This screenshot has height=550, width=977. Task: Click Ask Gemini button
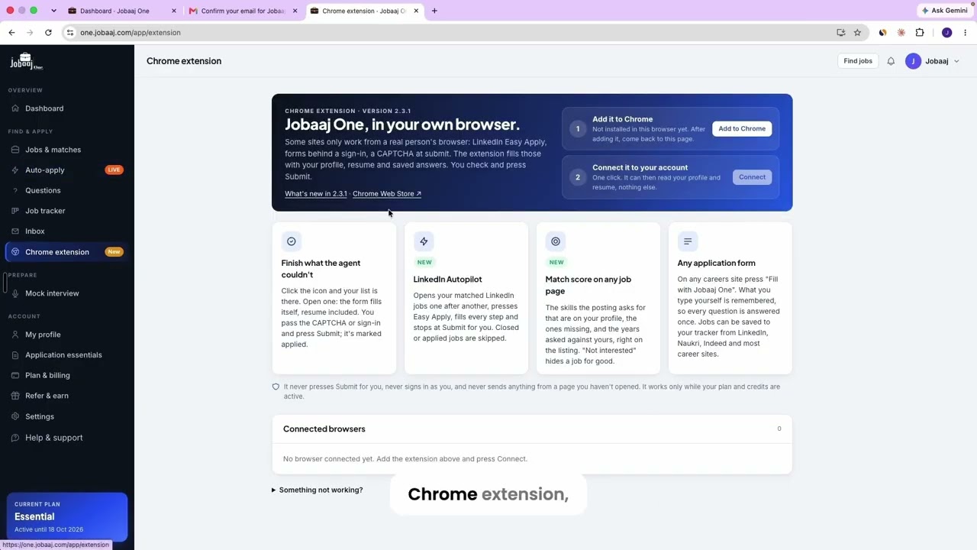click(x=945, y=11)
